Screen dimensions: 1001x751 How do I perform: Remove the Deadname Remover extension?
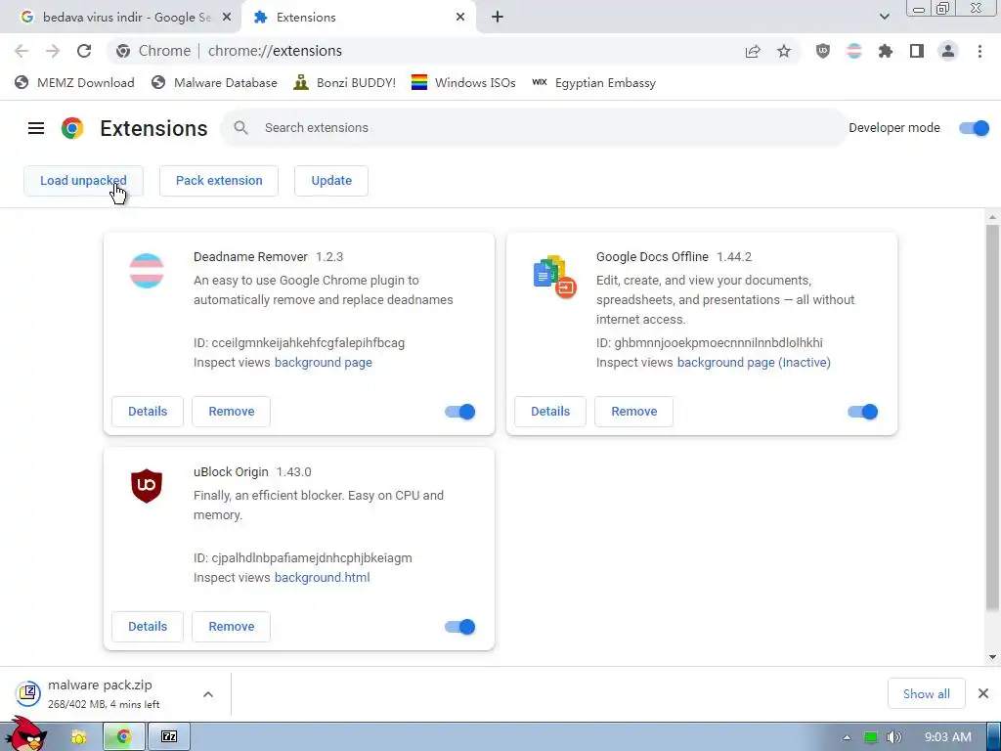pyautogui.click(x=231, y=412)
